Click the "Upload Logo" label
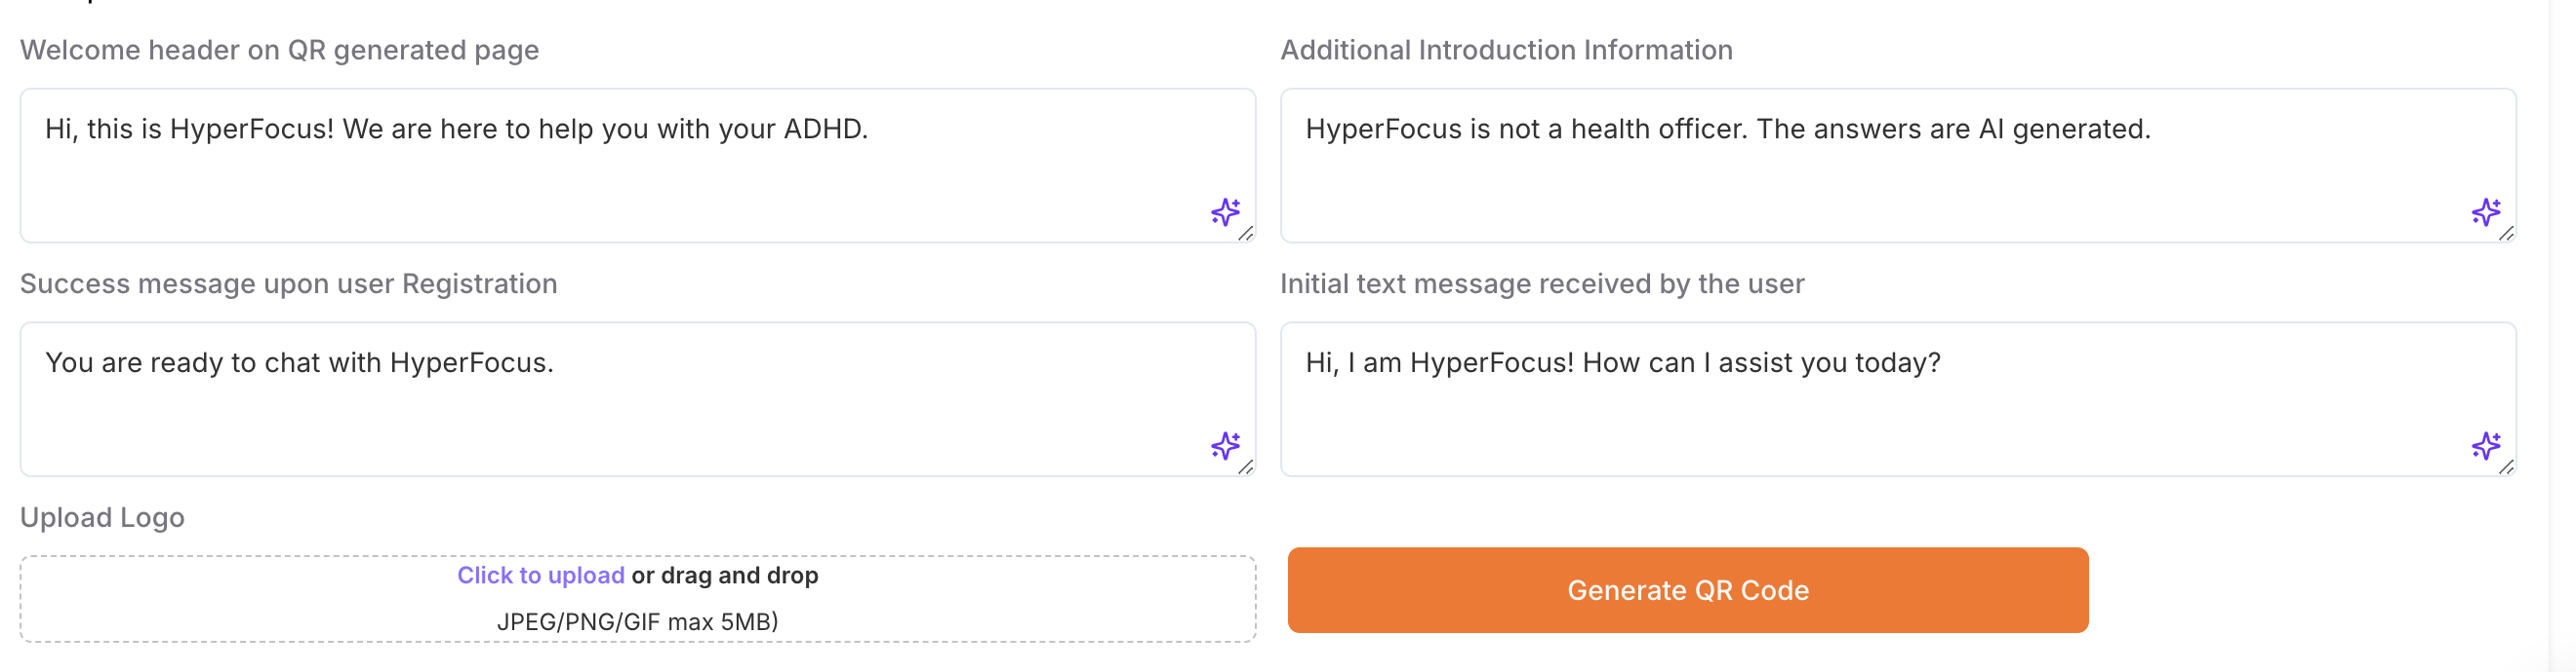This screenshot has height=672, width=2576. click(102, 517)
